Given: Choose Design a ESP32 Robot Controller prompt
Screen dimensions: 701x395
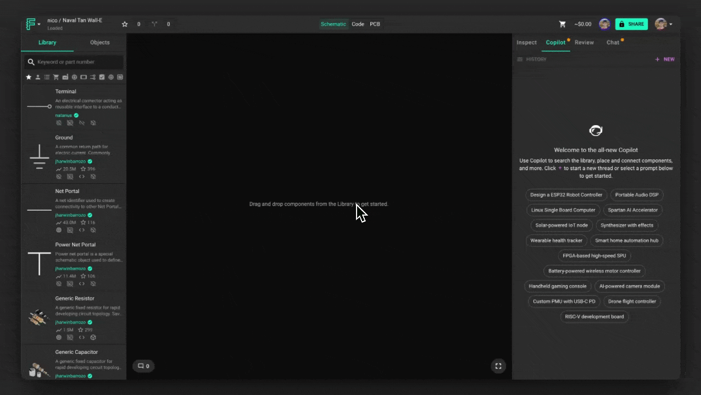Looking at the screenshot, I should point(566,195).
